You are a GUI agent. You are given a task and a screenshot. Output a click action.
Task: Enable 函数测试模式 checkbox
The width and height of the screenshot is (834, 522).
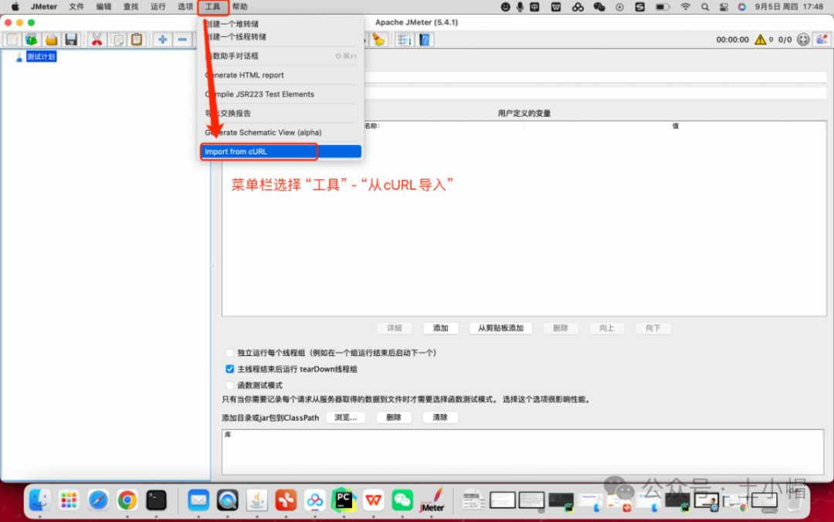pos(230,385)
